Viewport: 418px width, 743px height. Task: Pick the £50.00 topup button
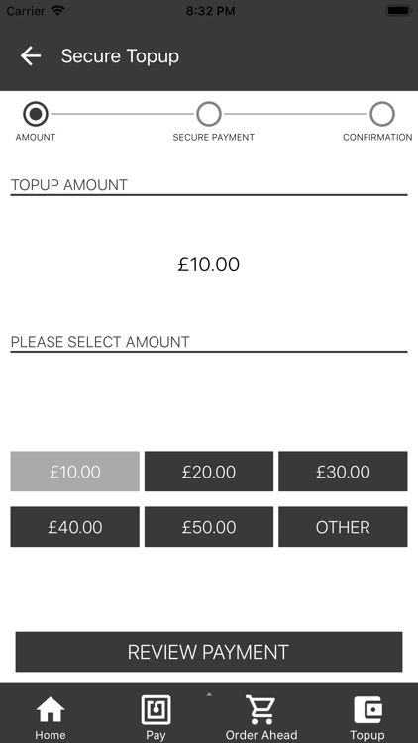click(x=209, y=527)
